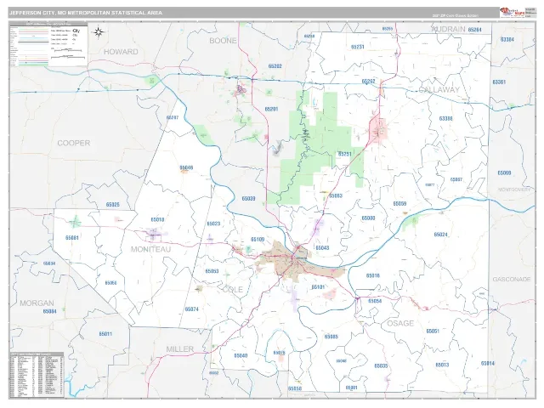Click ZIP code 65014
Screen dimensions: 544x408
(487, 364)
